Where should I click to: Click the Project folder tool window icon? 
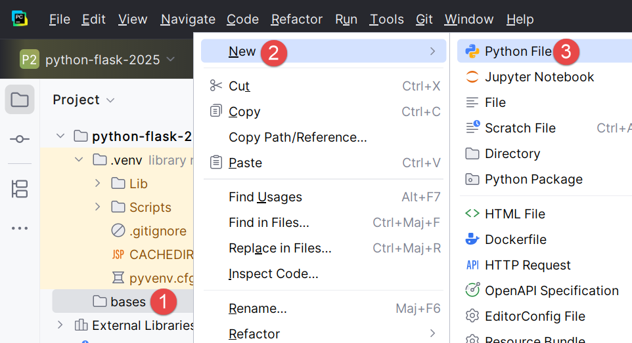point(20,100)
